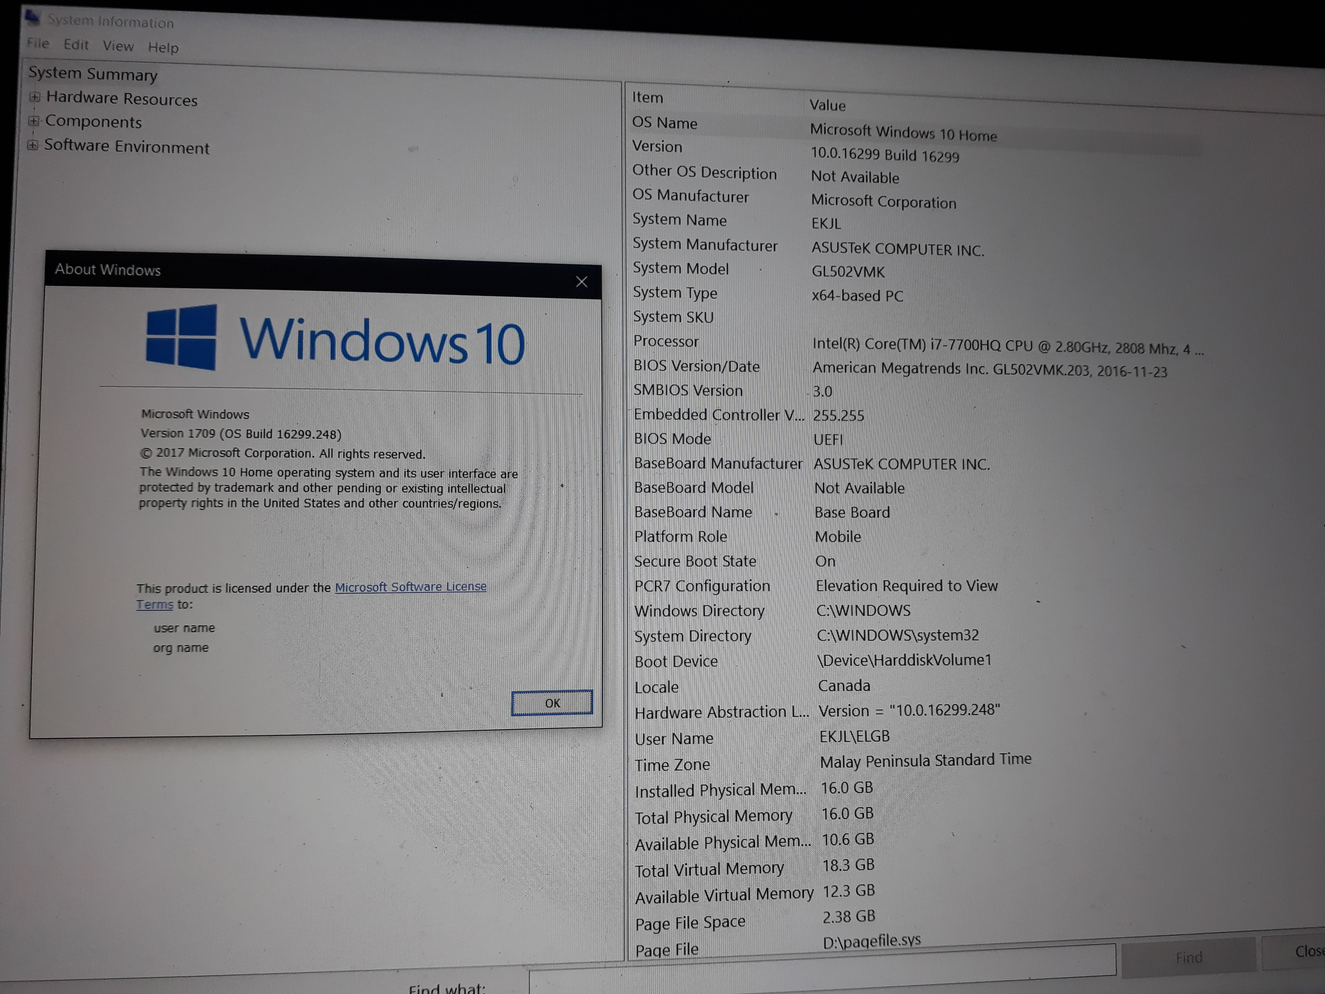The height and width of the screenshot is (994, 1325).
Task: Click OK in About Windows dialog
Action: (552, 703)
